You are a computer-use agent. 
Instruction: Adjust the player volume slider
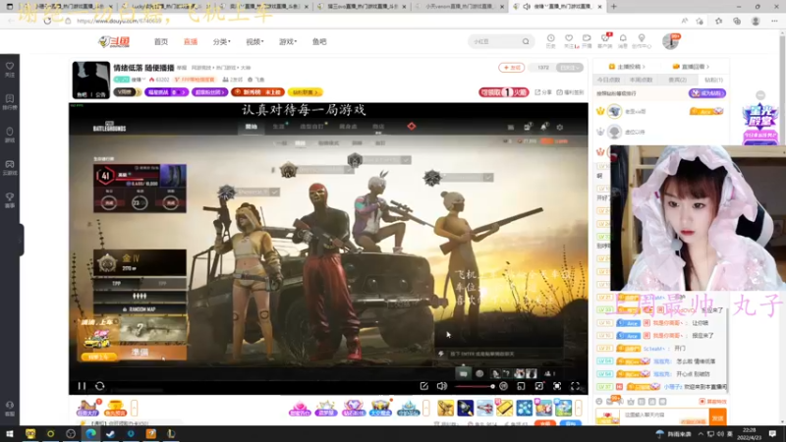(475, 386)
